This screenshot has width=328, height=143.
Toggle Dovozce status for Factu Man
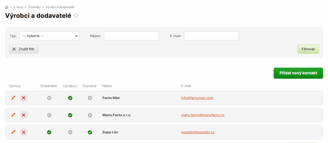click(90, 98)
